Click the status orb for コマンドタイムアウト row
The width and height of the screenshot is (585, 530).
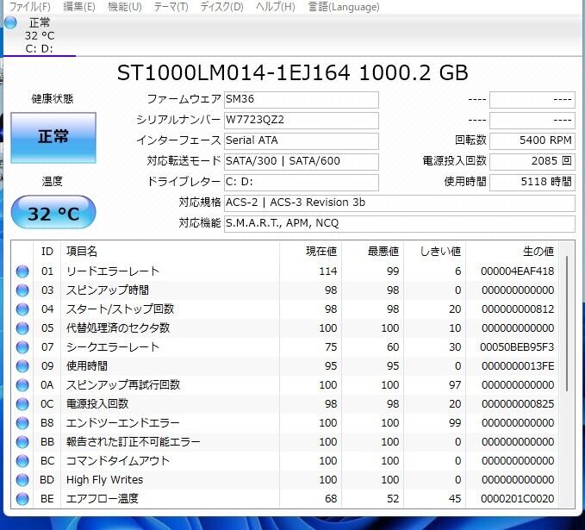point(22,461)
